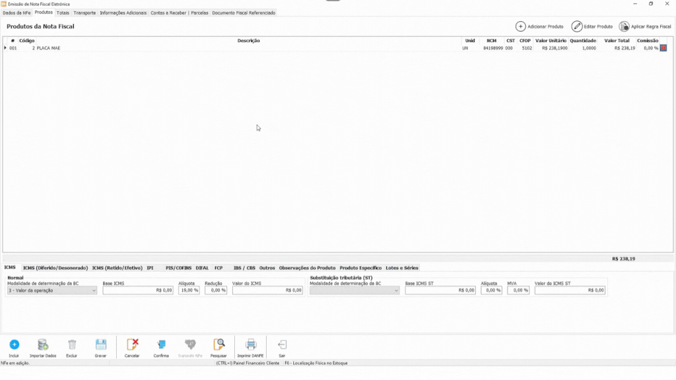Exit via the Sair icon
The width and height of the screenshot is (676, 380).
pyautogui.click(x=282, y=344)
